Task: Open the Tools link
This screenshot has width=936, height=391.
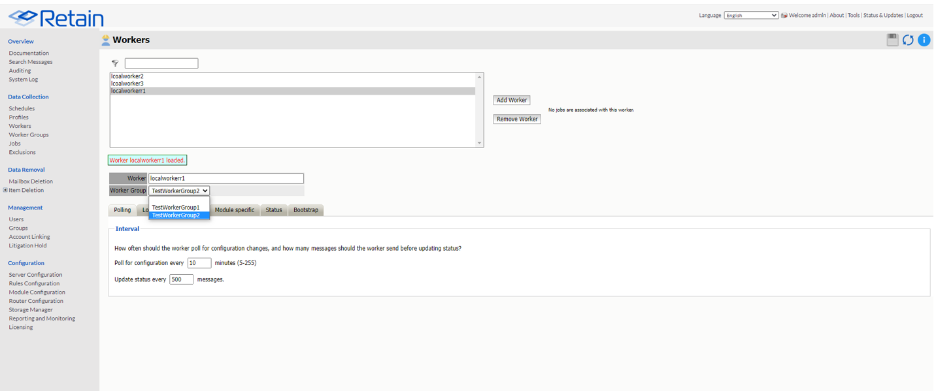Action: (854, 15)
